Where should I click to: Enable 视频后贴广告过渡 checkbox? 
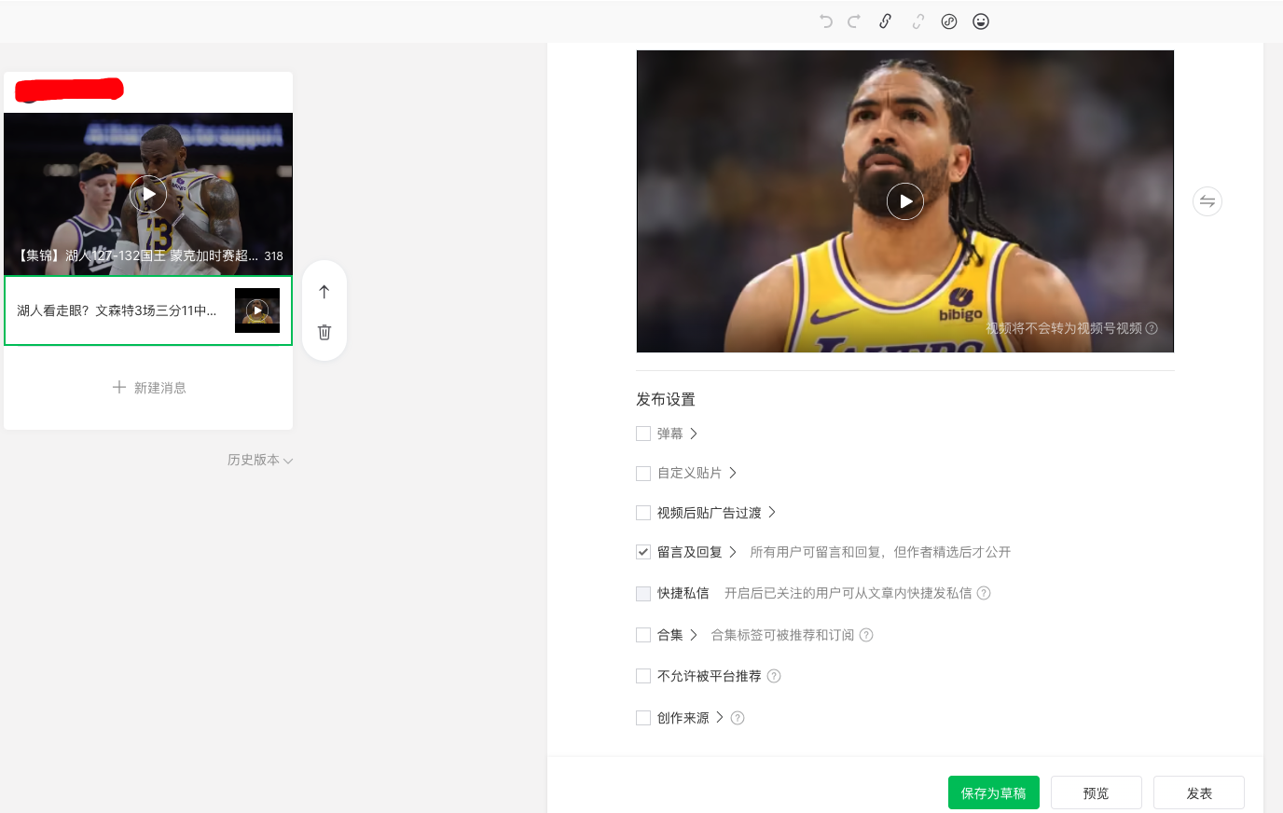[643, 513]
